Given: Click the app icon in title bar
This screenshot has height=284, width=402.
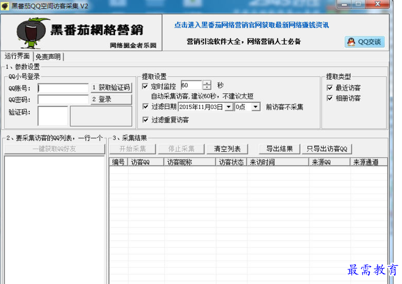Looking at the screenshot, I should [5, 6].
